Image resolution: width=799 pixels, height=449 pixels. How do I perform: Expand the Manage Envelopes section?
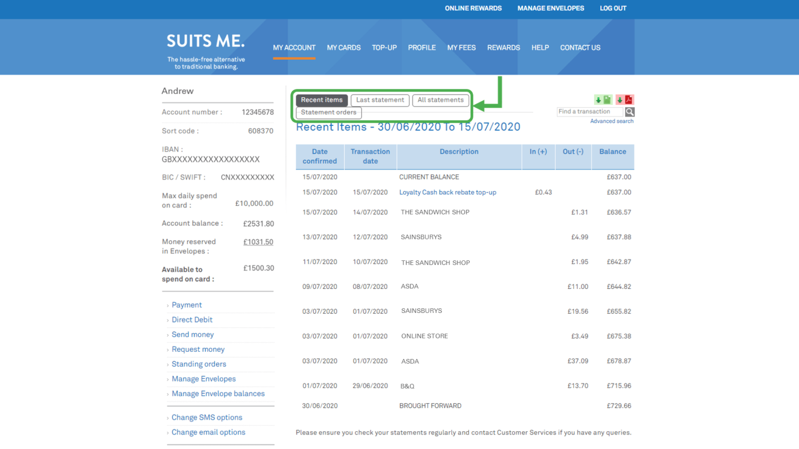click(x=203, y=378)
